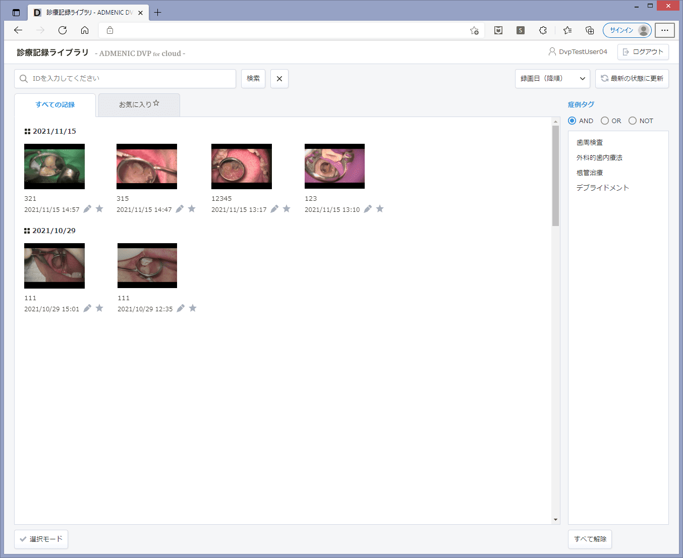Choose the NOT tag filter option
Viewport: 683px width, 558px height.
pos(633,121)
